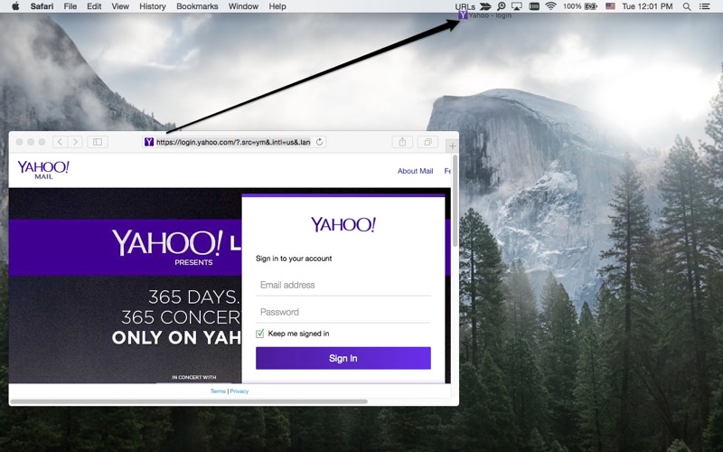Toggle the Safari sidebar
Viewport: 723px width, 452px height.
(x=98, y=142)
